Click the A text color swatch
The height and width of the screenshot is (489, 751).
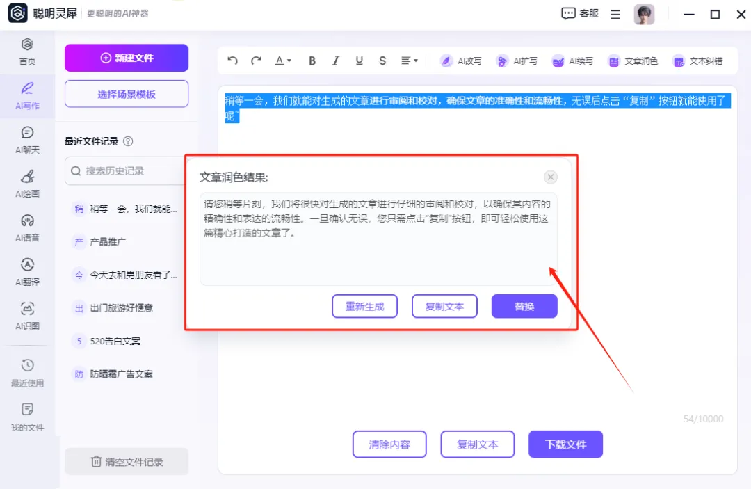tap(279, 61)
